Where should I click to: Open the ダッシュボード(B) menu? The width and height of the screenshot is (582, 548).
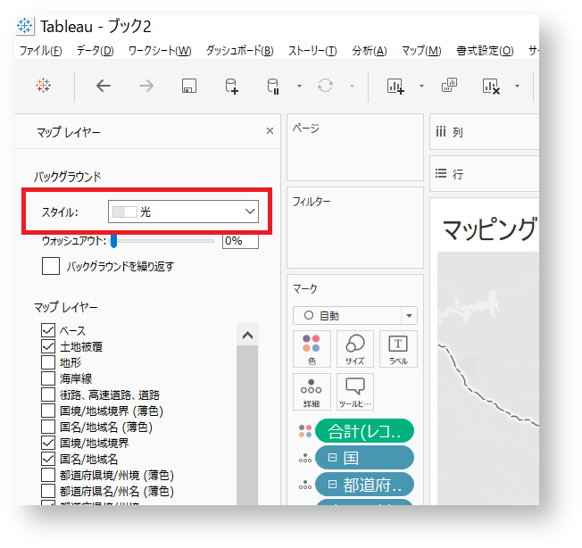pos(240,51)
